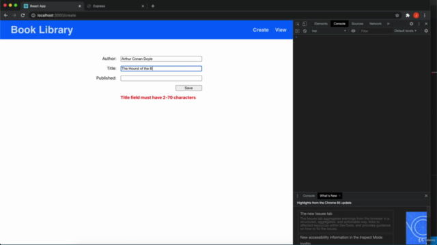Close the bottom DevTools drawer

426,195
